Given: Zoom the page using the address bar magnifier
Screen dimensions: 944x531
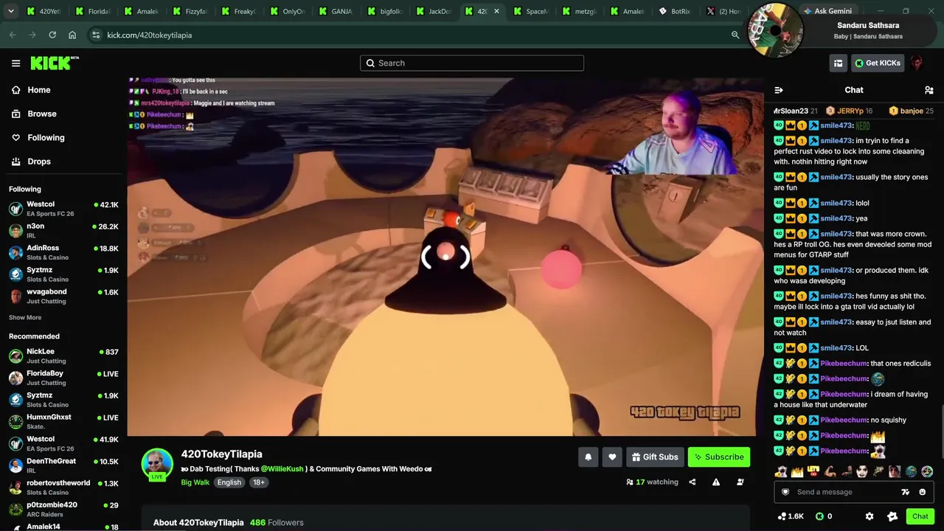Looking at the screenshot, I should [x=735, y=35].
